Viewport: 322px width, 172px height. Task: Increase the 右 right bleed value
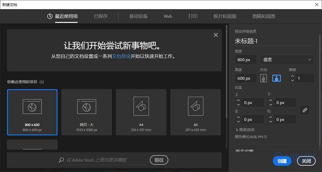pos(271,117)
